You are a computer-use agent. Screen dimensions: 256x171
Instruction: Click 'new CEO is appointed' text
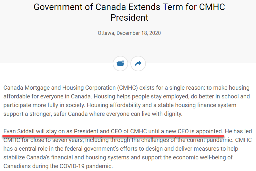point(194,131)
